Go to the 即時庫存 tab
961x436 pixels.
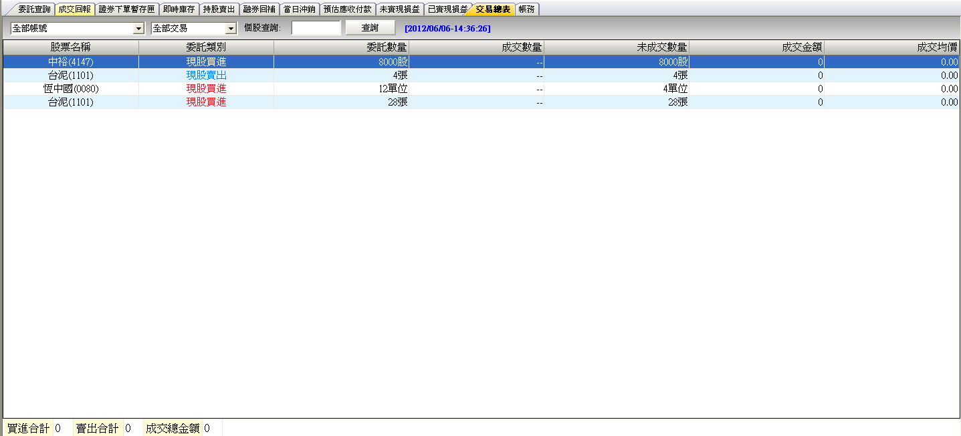point(179,9)
